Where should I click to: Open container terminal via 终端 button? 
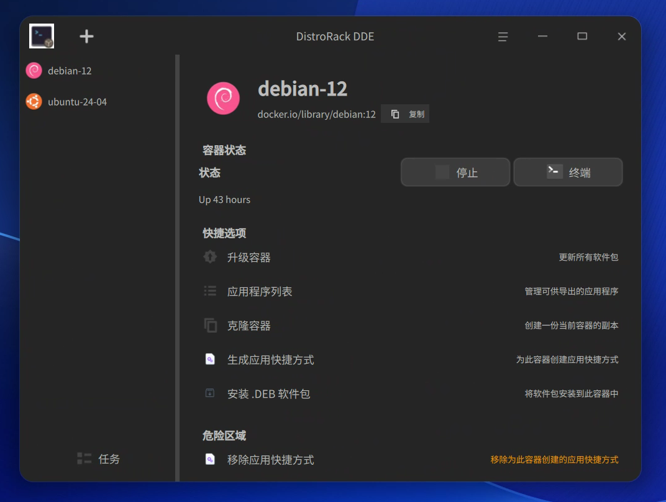[x=568, y=173]
